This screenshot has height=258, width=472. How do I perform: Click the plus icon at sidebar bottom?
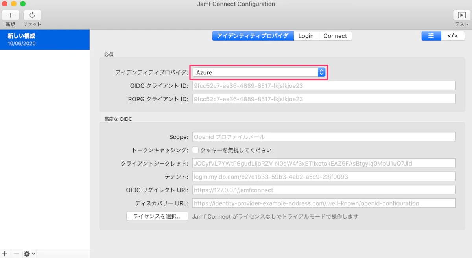pyautogui.click(x=5, y=254)
